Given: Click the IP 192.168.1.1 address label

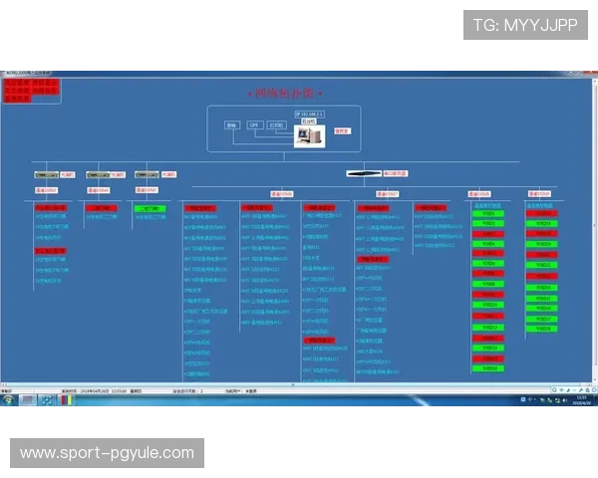Looking at the screenshot, I should (309, 114).
